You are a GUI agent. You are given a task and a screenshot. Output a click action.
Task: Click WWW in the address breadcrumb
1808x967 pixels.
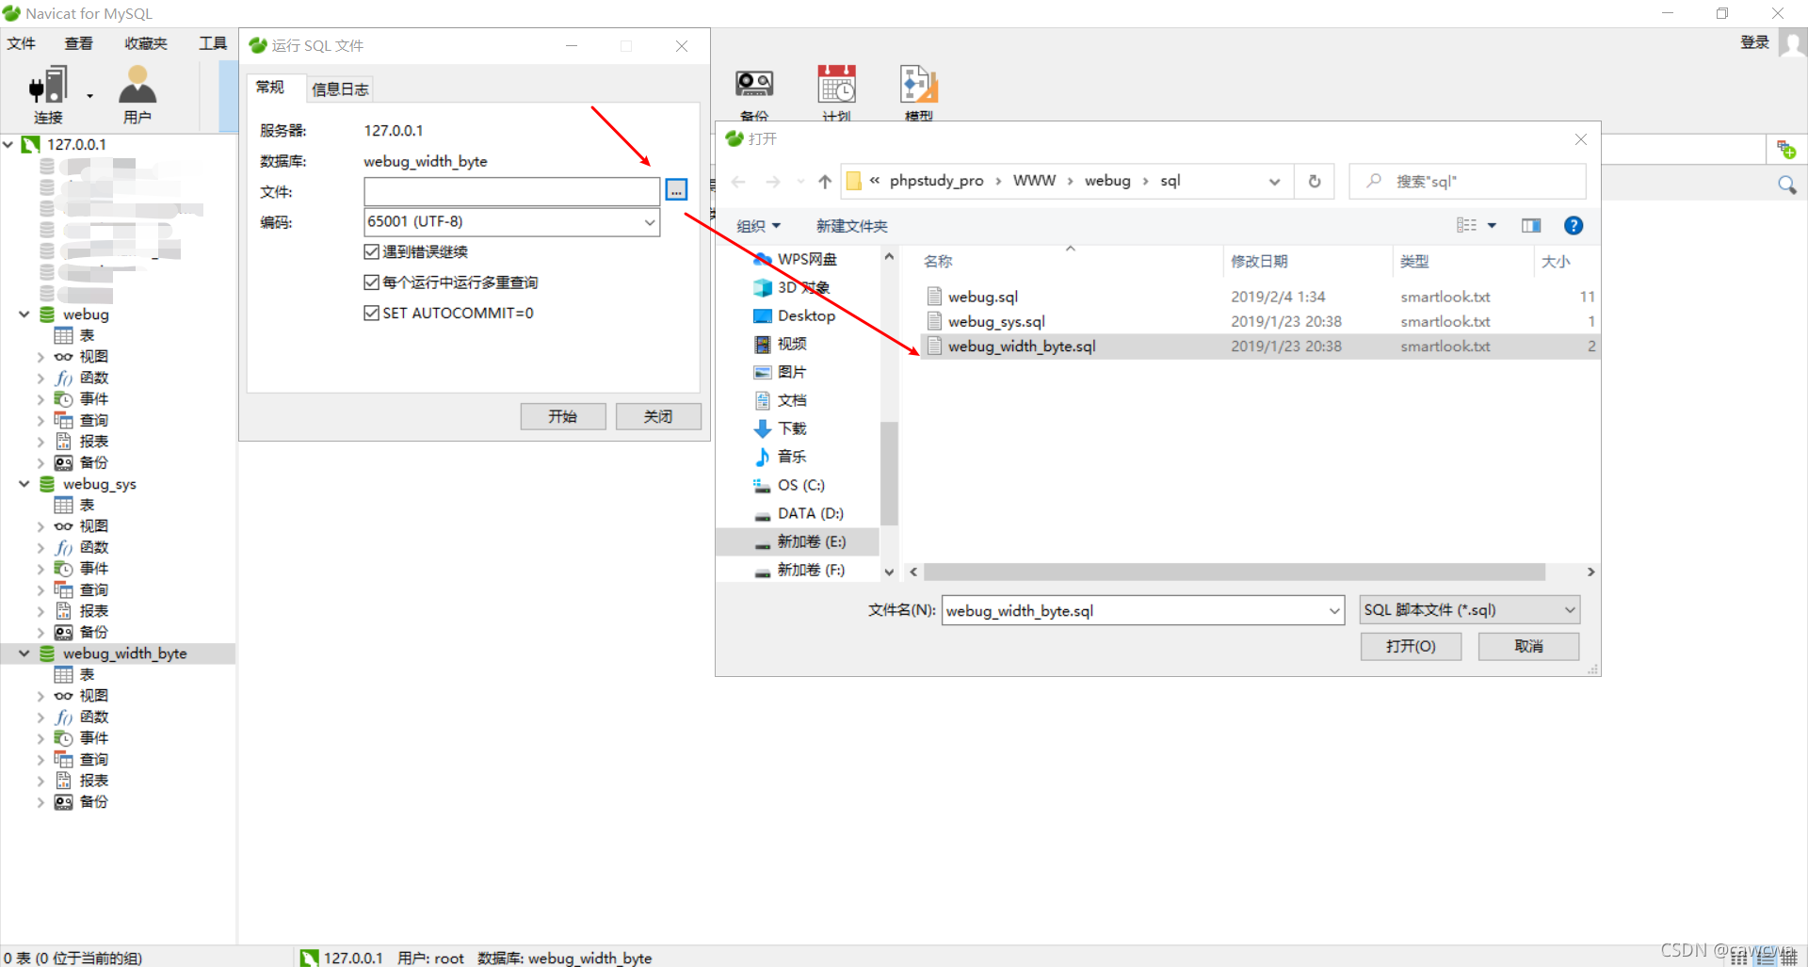[x=1034, y=181]
